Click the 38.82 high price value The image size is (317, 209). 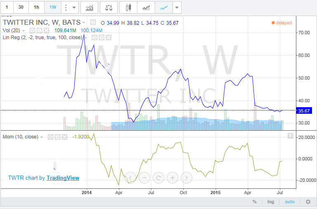133,23
